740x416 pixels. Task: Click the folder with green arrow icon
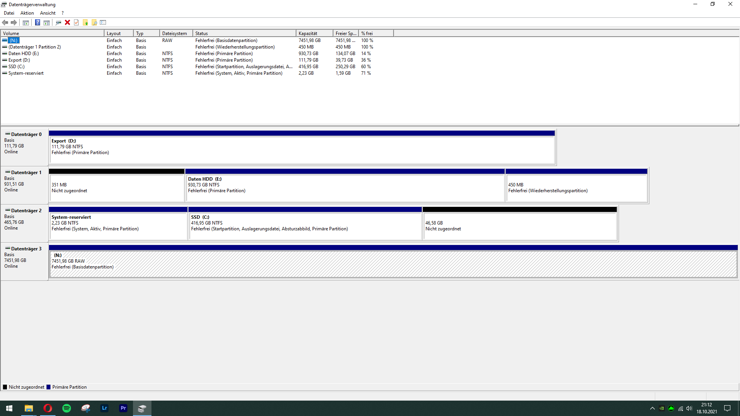(x=85, y=22)
